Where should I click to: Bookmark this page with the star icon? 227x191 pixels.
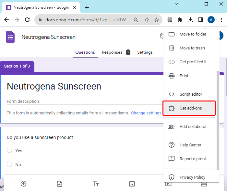click(x=157, y=20)
